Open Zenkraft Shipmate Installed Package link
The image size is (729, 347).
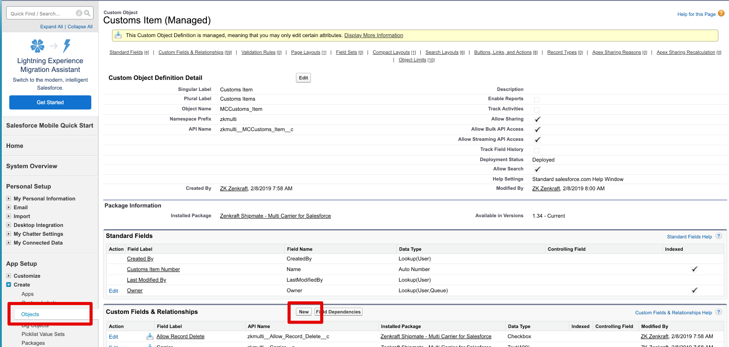(275, 216)
